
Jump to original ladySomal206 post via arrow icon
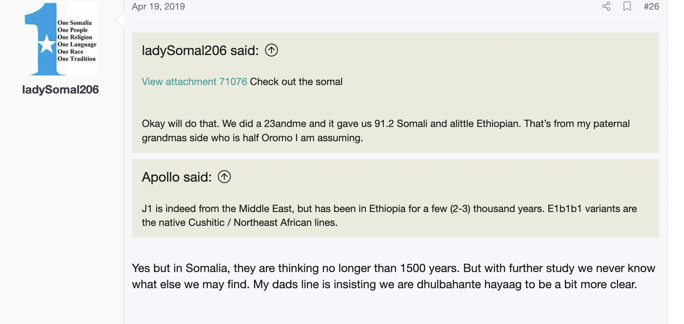[271, 50]
